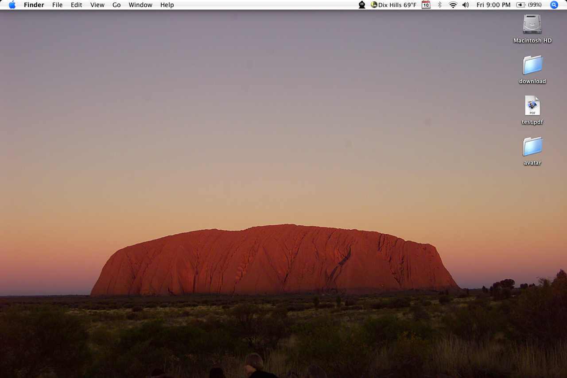Open the Window menu
The image size is (567, 378).
click(140, 5)
